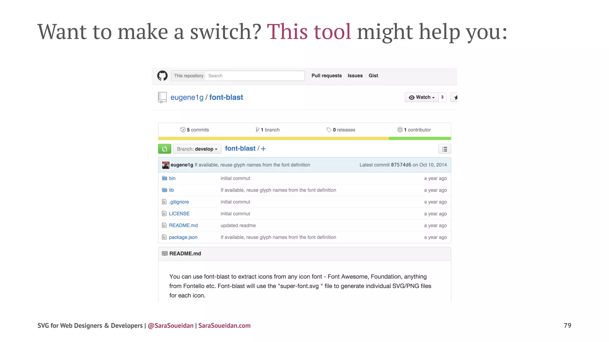Image resolution: width=609 pixels, height=342 pixels.
Task: Click the GitHub octocat logo
Action: (x=162, y=76)
